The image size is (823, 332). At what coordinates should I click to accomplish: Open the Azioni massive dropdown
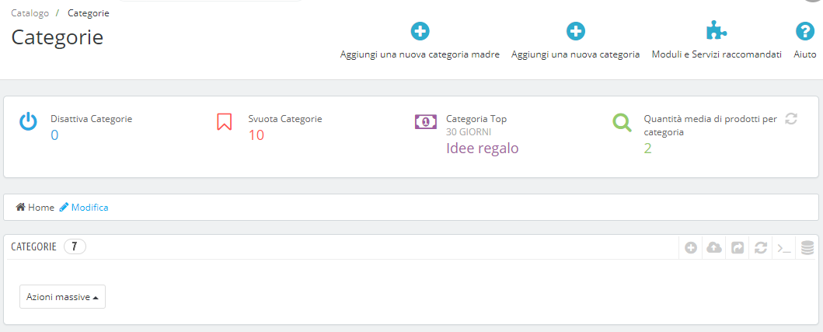[62, 297]
